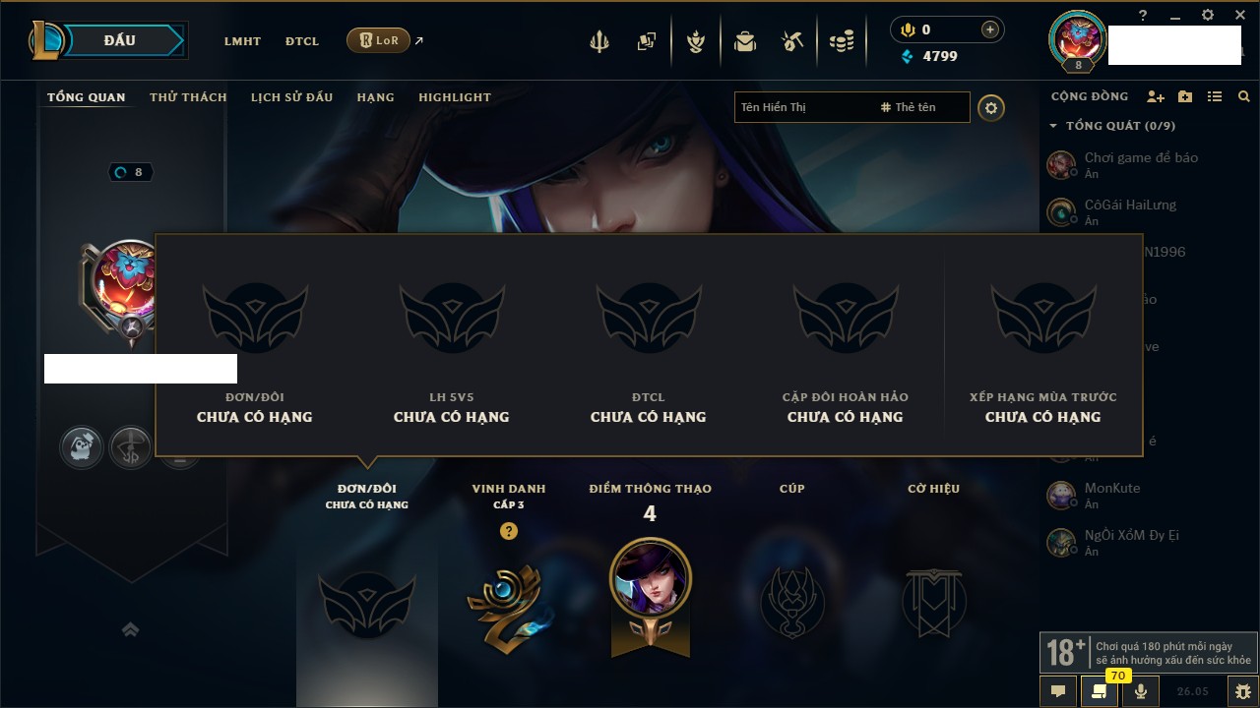The width and height of the screenshot is (1260, 708).
Task: Toggle the microphone mute button
Action: coord(1141,691)
